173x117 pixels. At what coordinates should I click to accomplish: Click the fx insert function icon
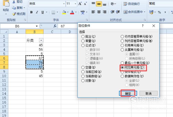coord(55,26)
